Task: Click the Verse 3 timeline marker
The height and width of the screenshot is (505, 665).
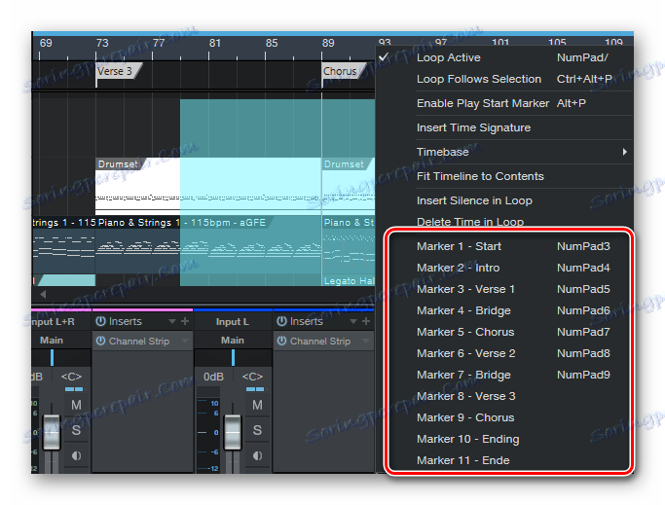Action: pos(118,71)
